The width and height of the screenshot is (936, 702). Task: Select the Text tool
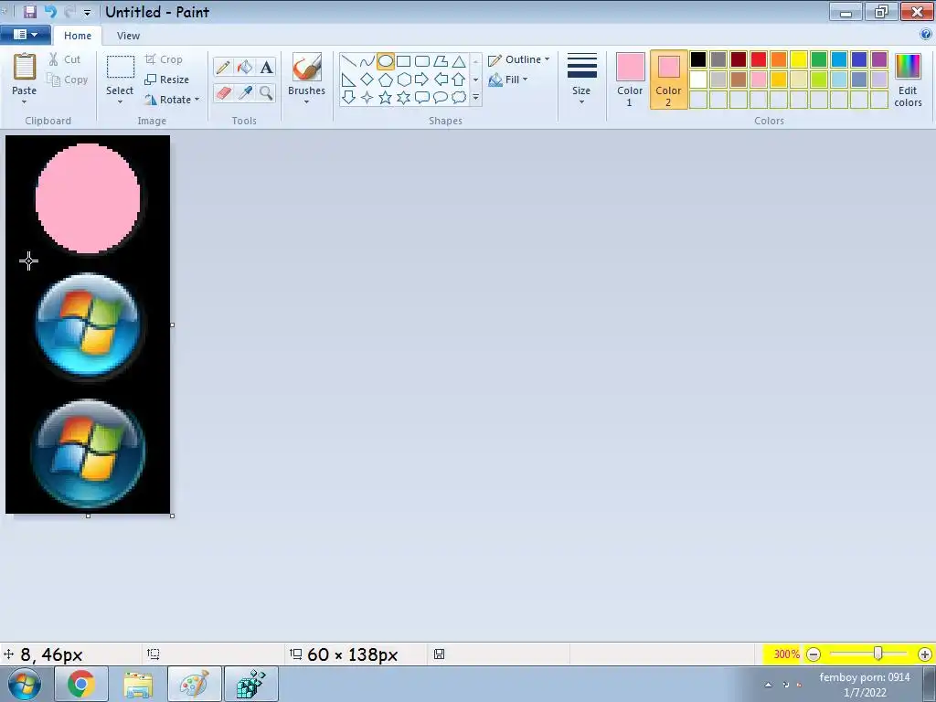coord(266,67)
